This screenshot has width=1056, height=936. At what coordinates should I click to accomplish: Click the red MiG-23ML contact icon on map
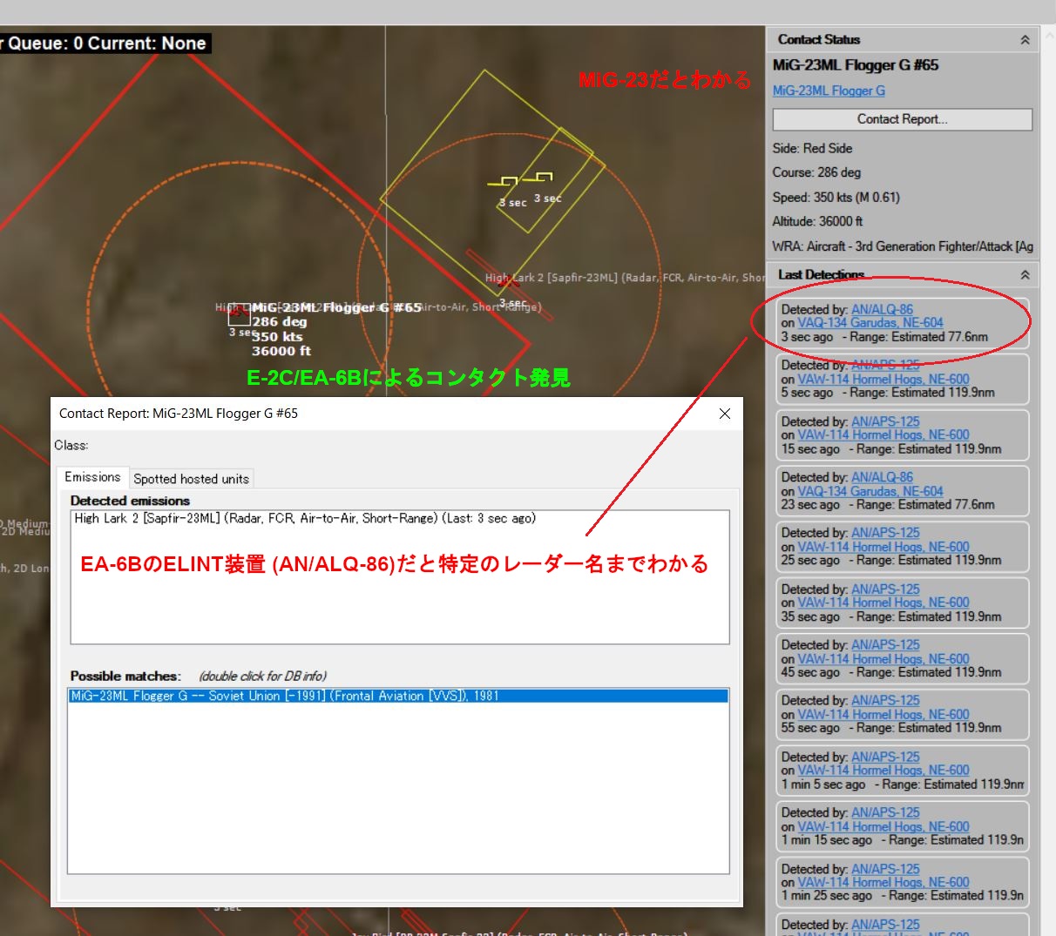(x=238, y=314)
